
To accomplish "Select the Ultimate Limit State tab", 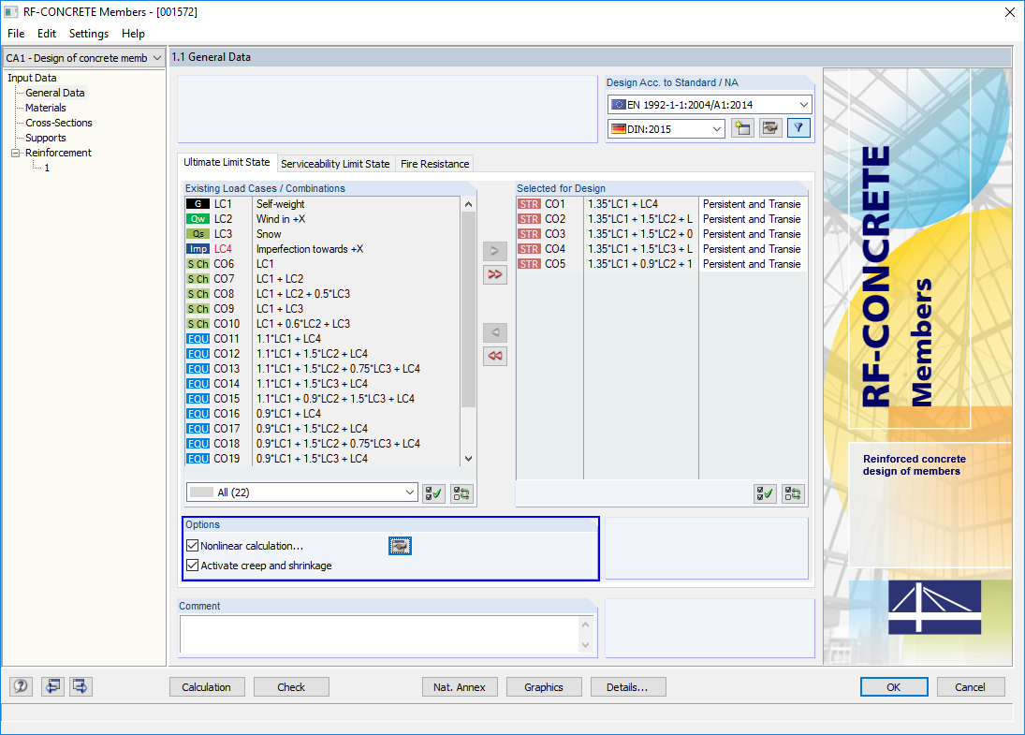I will 227,162.
